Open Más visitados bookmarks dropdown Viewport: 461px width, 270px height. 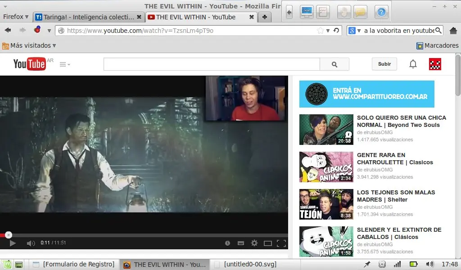point(29,45)
